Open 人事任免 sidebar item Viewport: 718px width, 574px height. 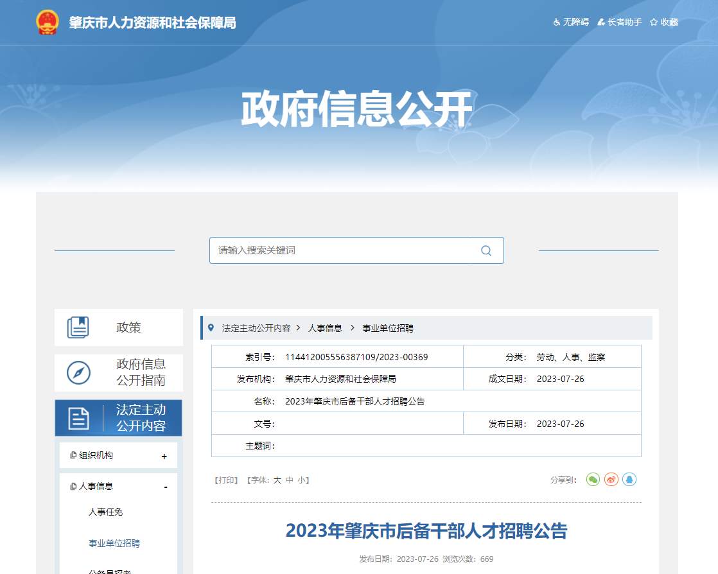point(105,512)
